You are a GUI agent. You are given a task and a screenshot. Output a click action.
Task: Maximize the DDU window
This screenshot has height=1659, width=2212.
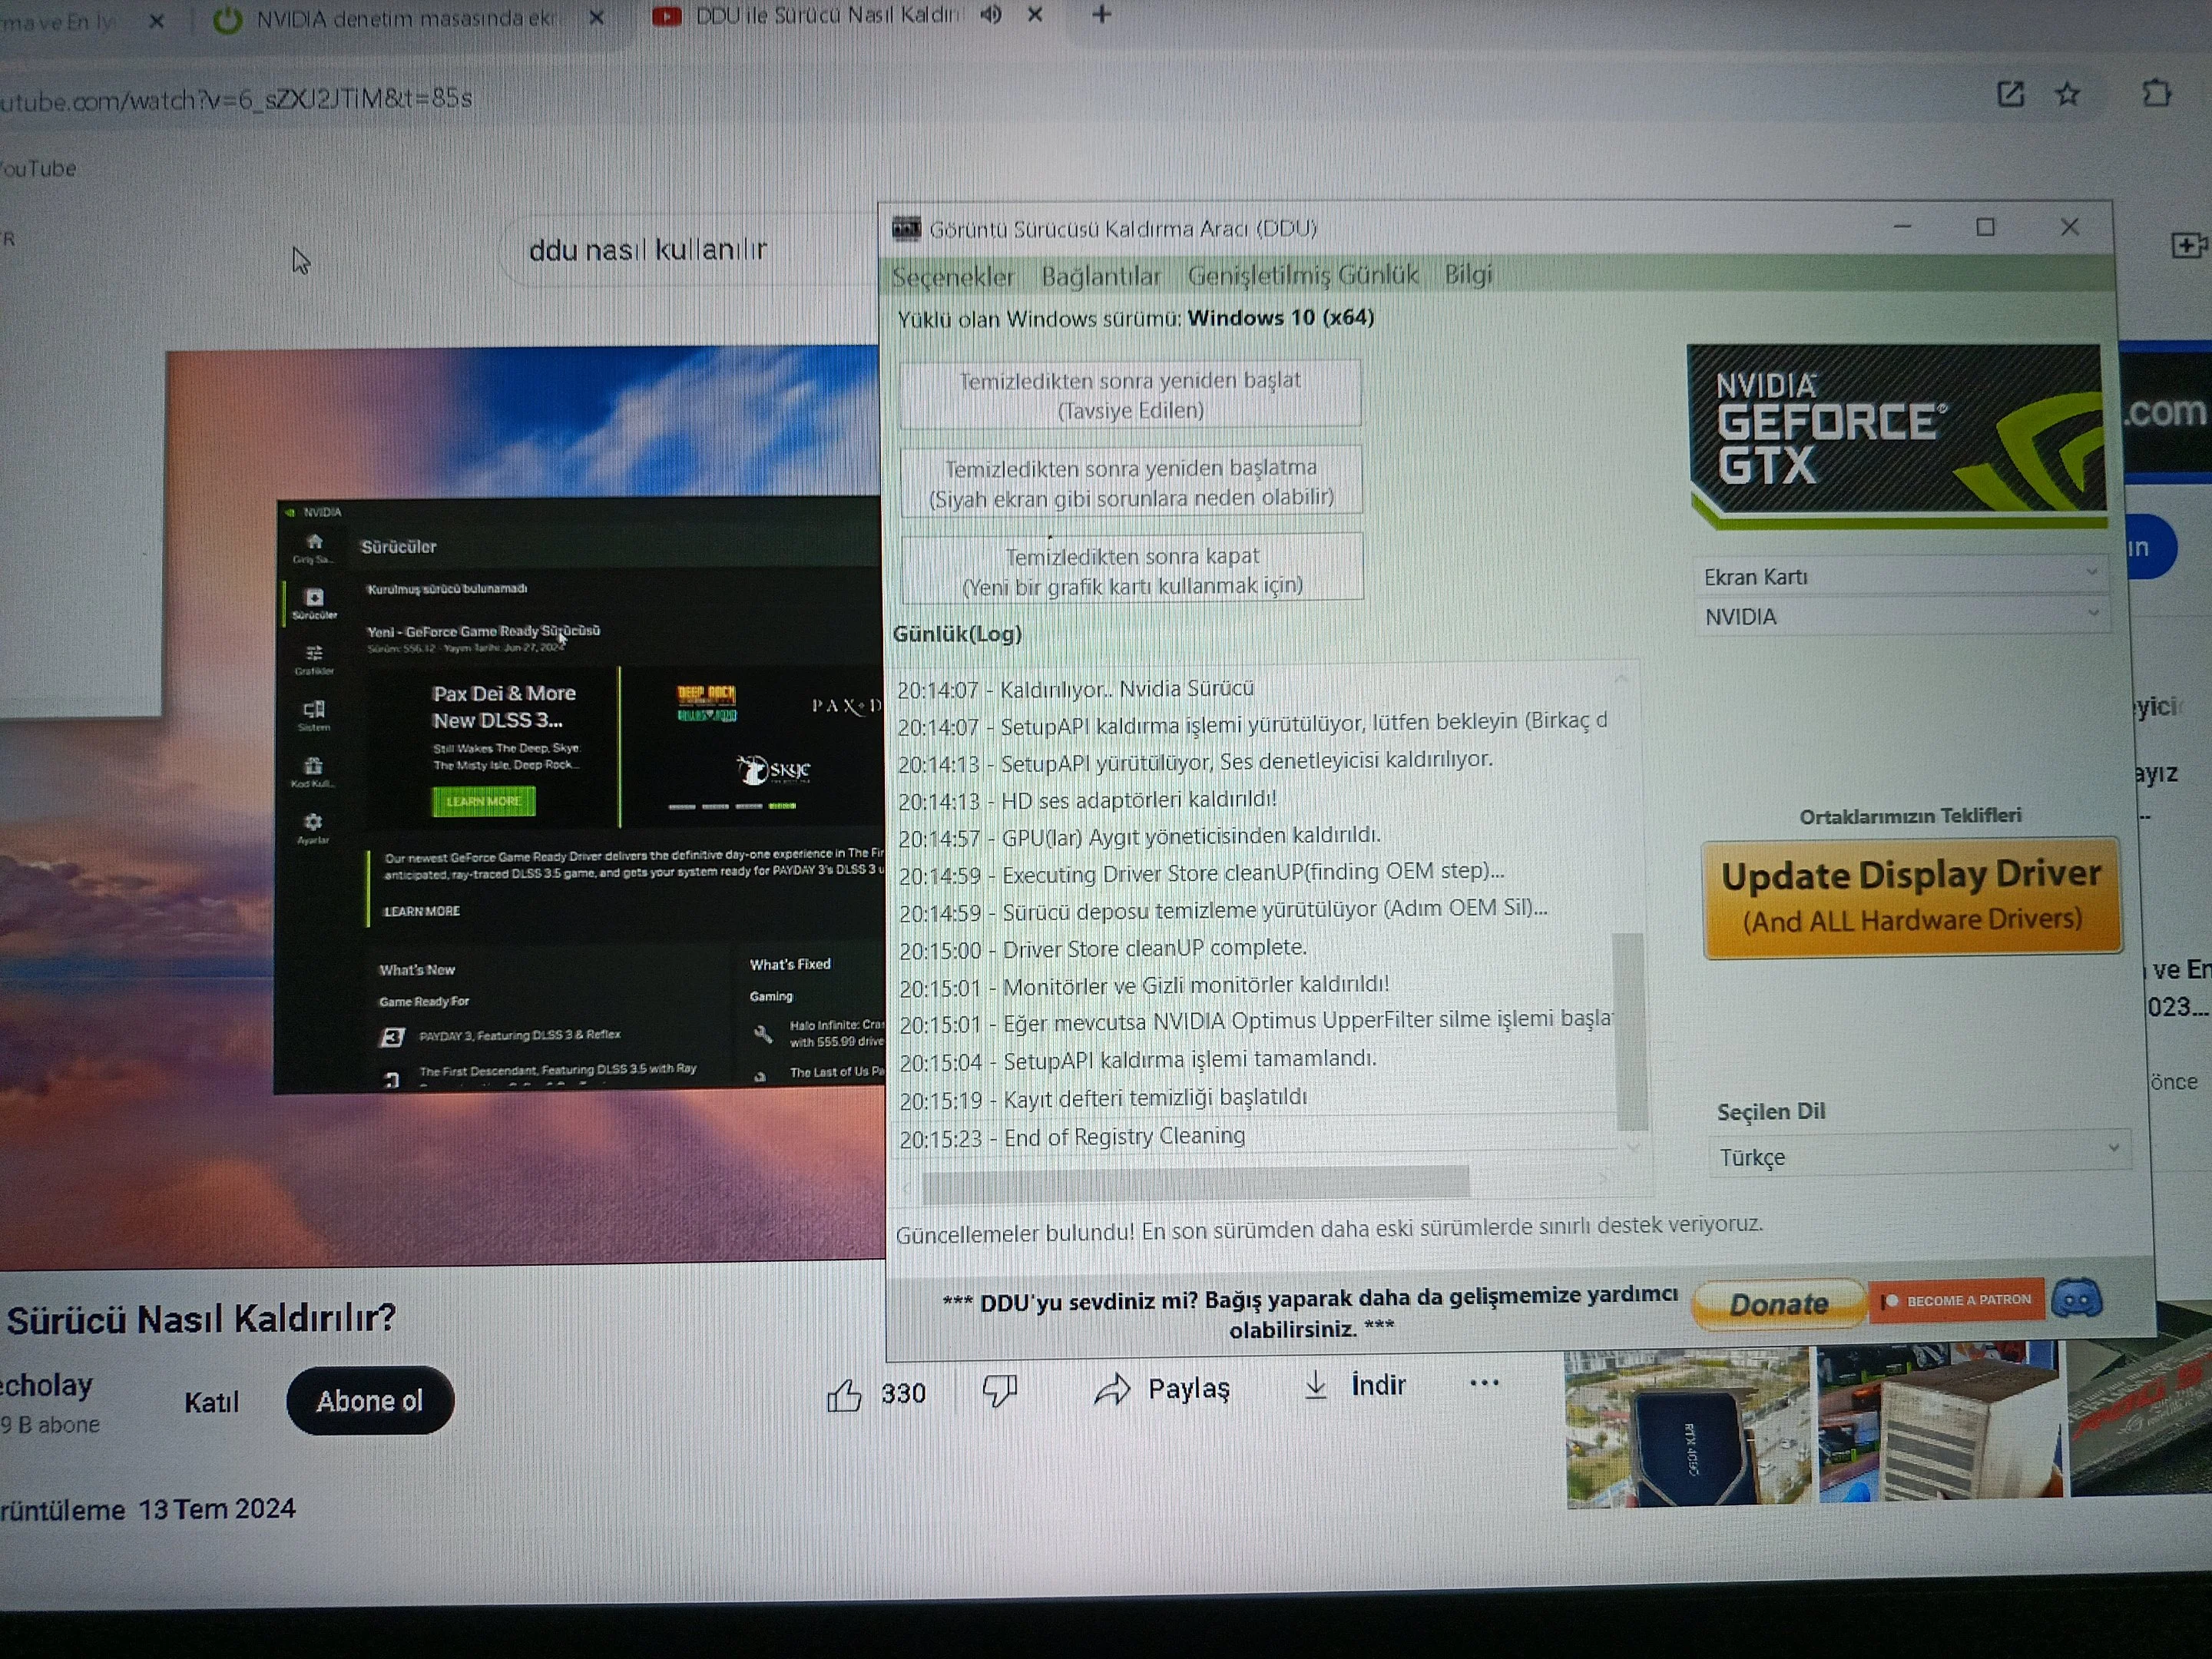click(x=1985, y=227)
